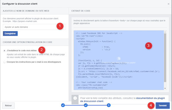Click the info icon beside the documentation note
The height and width of the screenshot is (110, 172).
(x=75, y=98)
